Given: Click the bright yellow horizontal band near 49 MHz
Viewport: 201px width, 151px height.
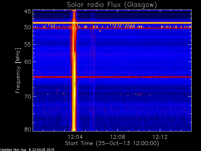Looking at the screenshot, I should pos(112,23).
